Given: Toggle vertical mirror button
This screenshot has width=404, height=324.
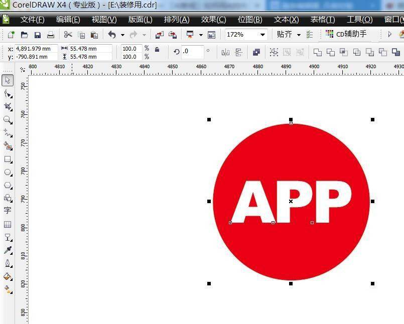Looking at the screenshot, I should tap(238, 52).
